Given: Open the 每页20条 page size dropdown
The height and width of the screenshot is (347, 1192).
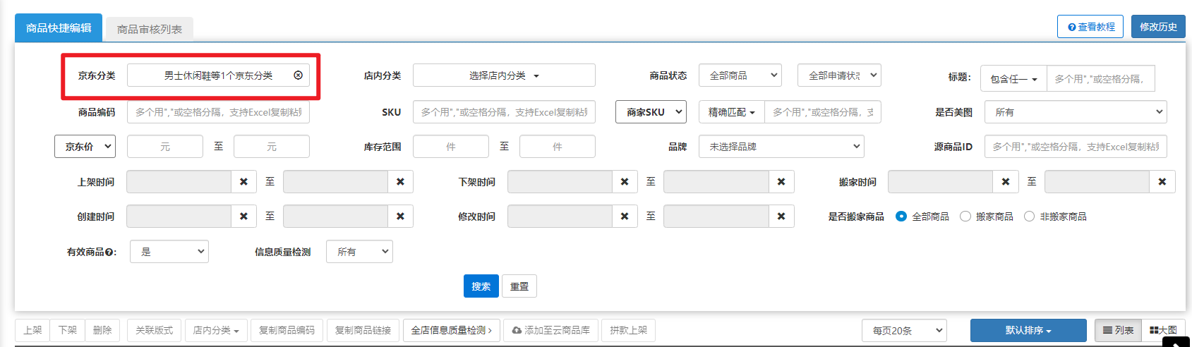Looking at the screenshot, I should point(903,330).
